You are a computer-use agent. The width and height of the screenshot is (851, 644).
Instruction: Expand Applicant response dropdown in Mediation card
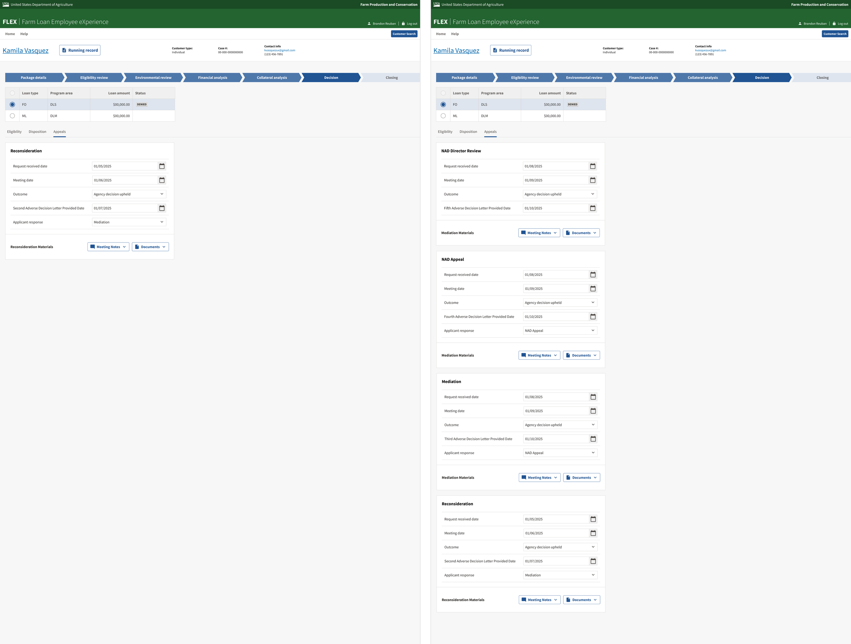[x=560, y=453]
